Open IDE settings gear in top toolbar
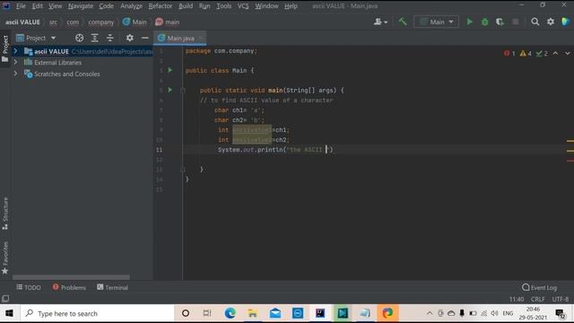 pyautogui.click(x=550, y=22)
